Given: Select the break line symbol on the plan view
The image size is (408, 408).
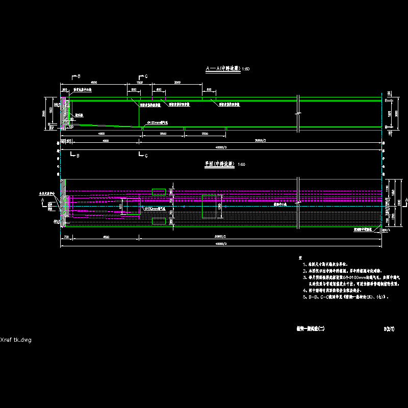Looking at the screenshot, I should tap(298, 202).
